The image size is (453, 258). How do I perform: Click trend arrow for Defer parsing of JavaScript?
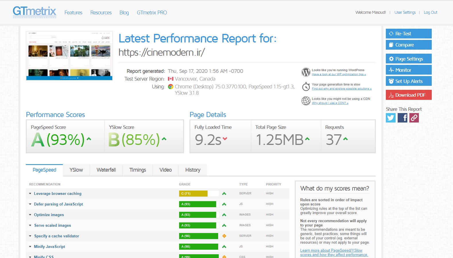[224, 204]
